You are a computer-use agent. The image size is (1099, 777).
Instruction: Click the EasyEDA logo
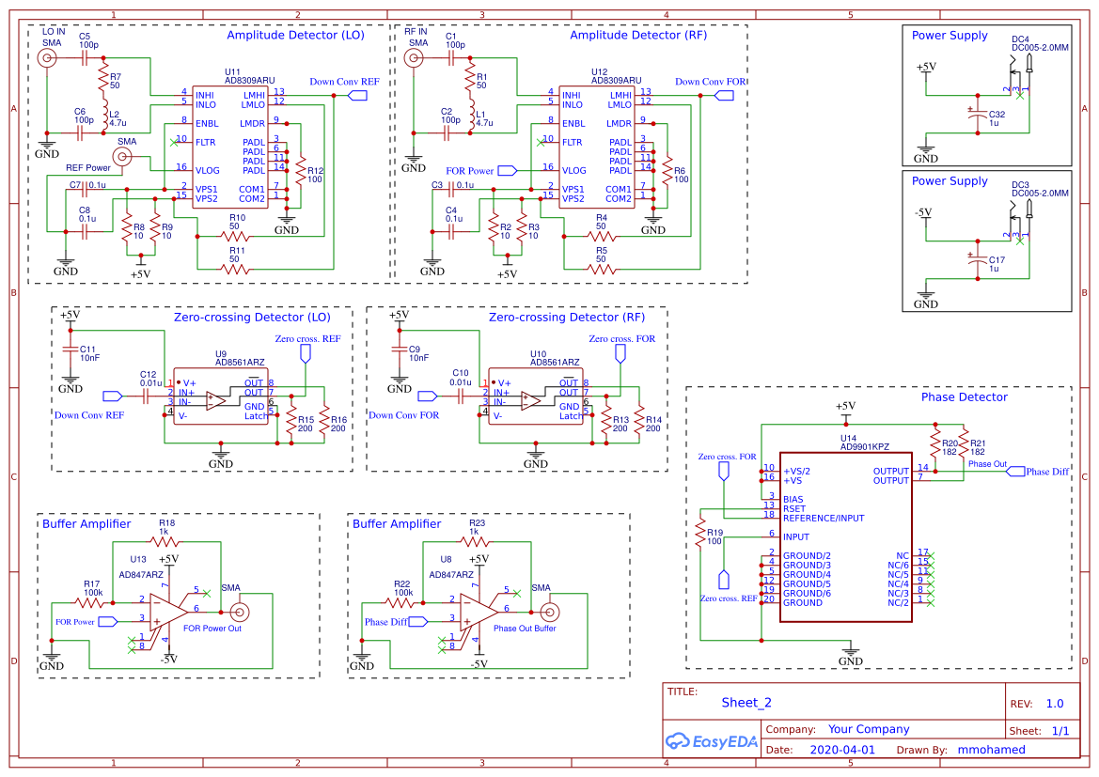tap(710, 742)
